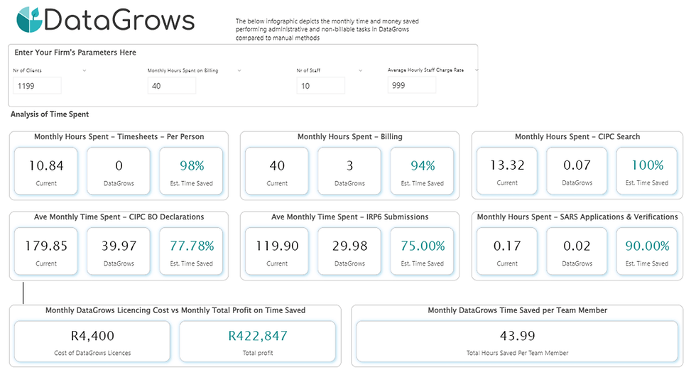The height and width of the screenshot is (382, 696).
Task: Click the 'Average Hourly Staff Charge Rate' label
Action: click(x=425, y=70)
